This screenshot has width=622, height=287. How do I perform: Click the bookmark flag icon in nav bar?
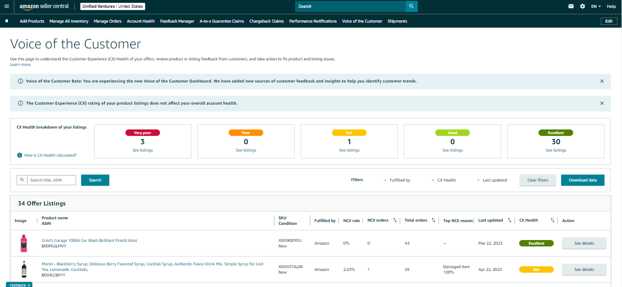click(x=6, y=21)
